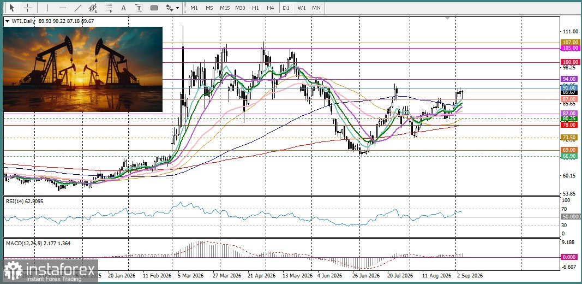This screenshot has width=582, height=284.
Task: Choose the Fibonacci retracement tool
Action: point(109,8)
